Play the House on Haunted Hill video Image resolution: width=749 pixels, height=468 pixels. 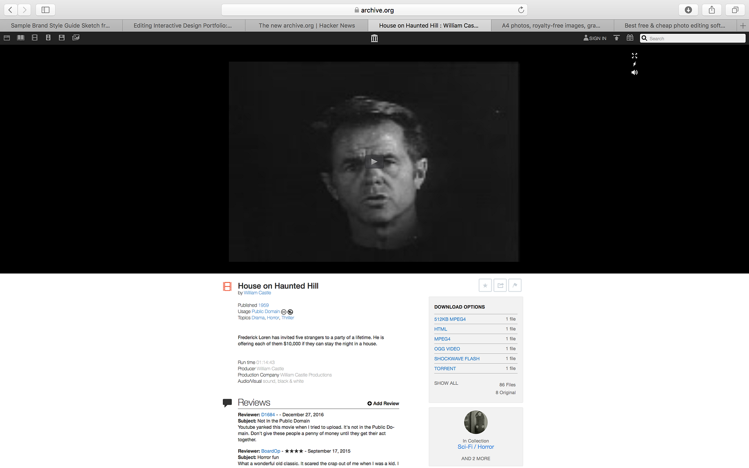(374, 161)
